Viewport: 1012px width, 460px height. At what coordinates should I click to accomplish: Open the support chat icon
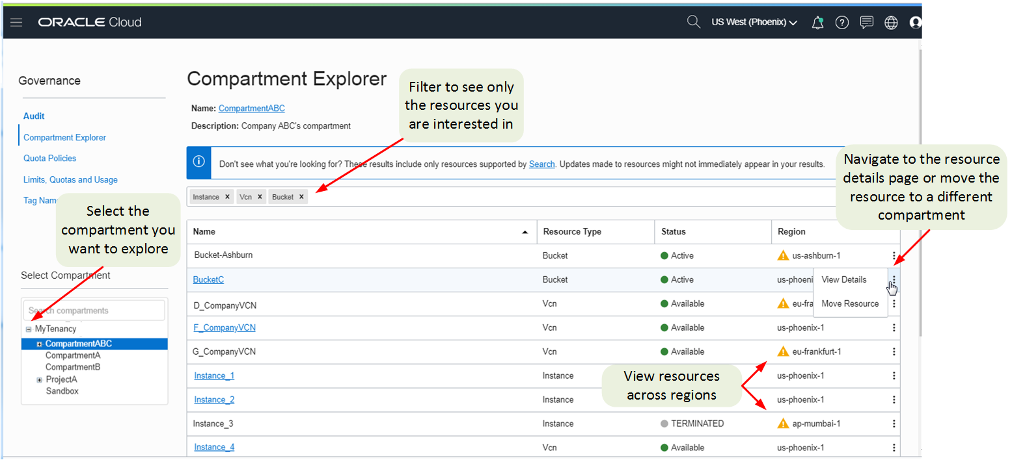[x=866, y=22]
